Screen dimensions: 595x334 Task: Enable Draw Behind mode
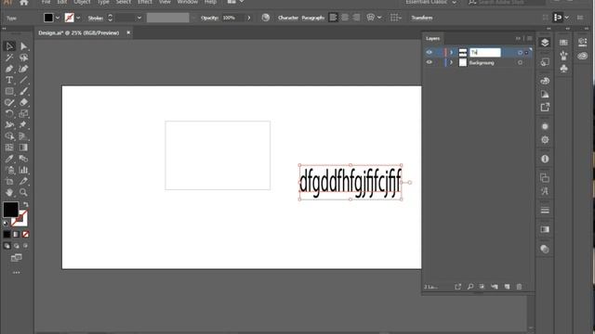pos(17,246)
